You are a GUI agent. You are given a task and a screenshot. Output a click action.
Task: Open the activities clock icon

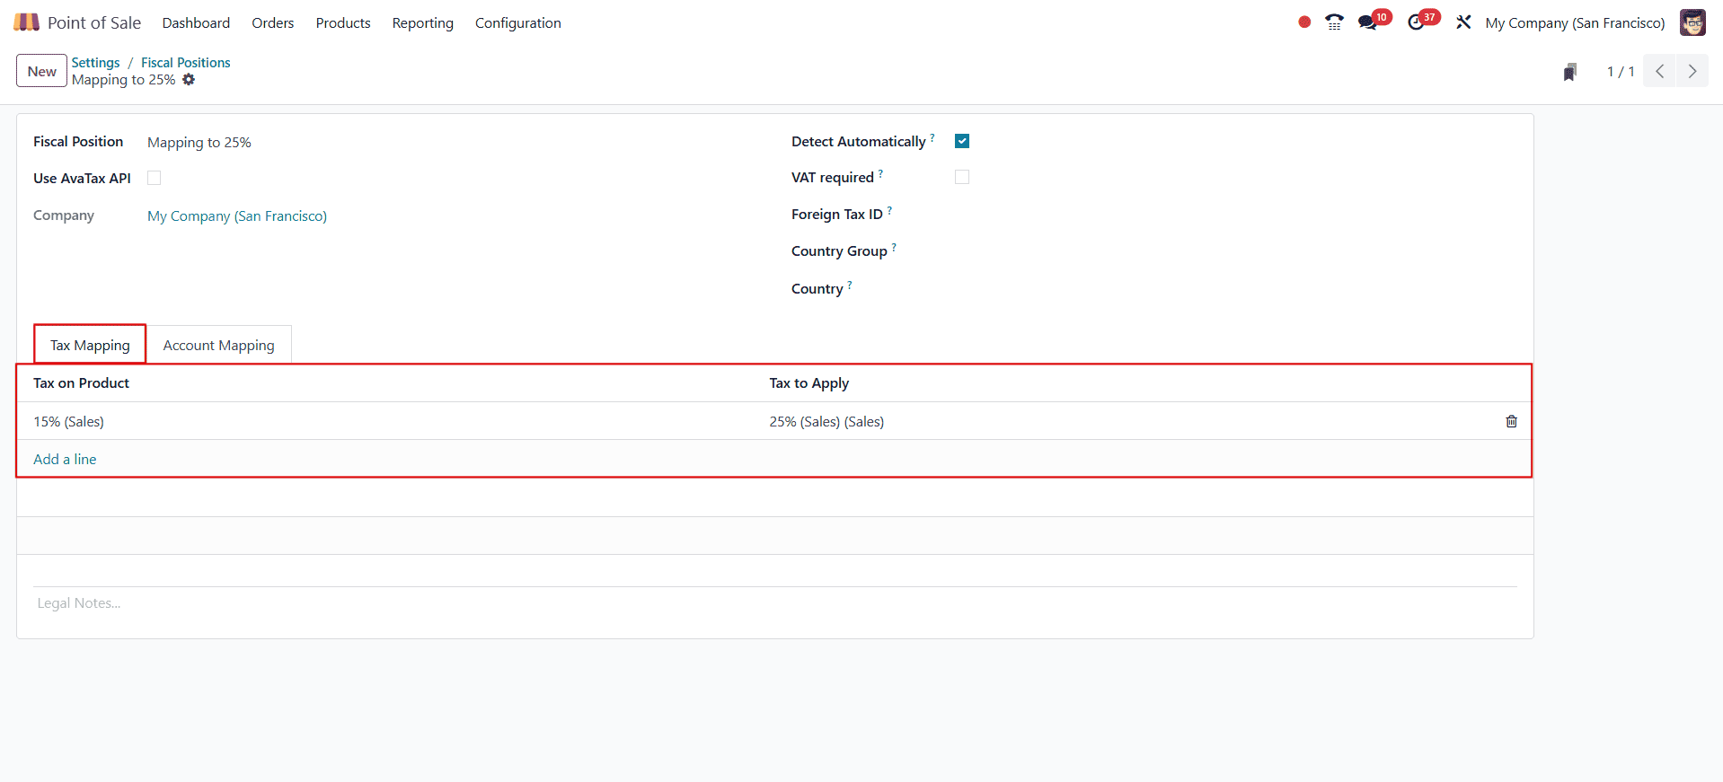tap(1417, 22)
